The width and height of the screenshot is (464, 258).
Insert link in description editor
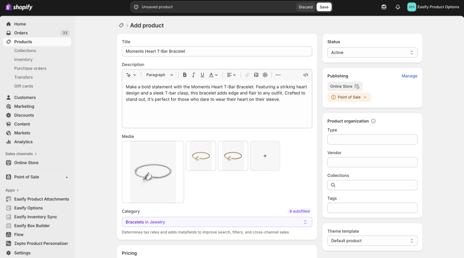coord(247,75)
